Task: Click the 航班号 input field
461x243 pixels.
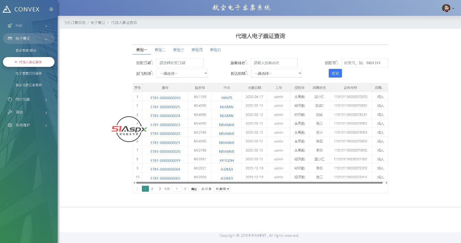Action: [364, 63]
